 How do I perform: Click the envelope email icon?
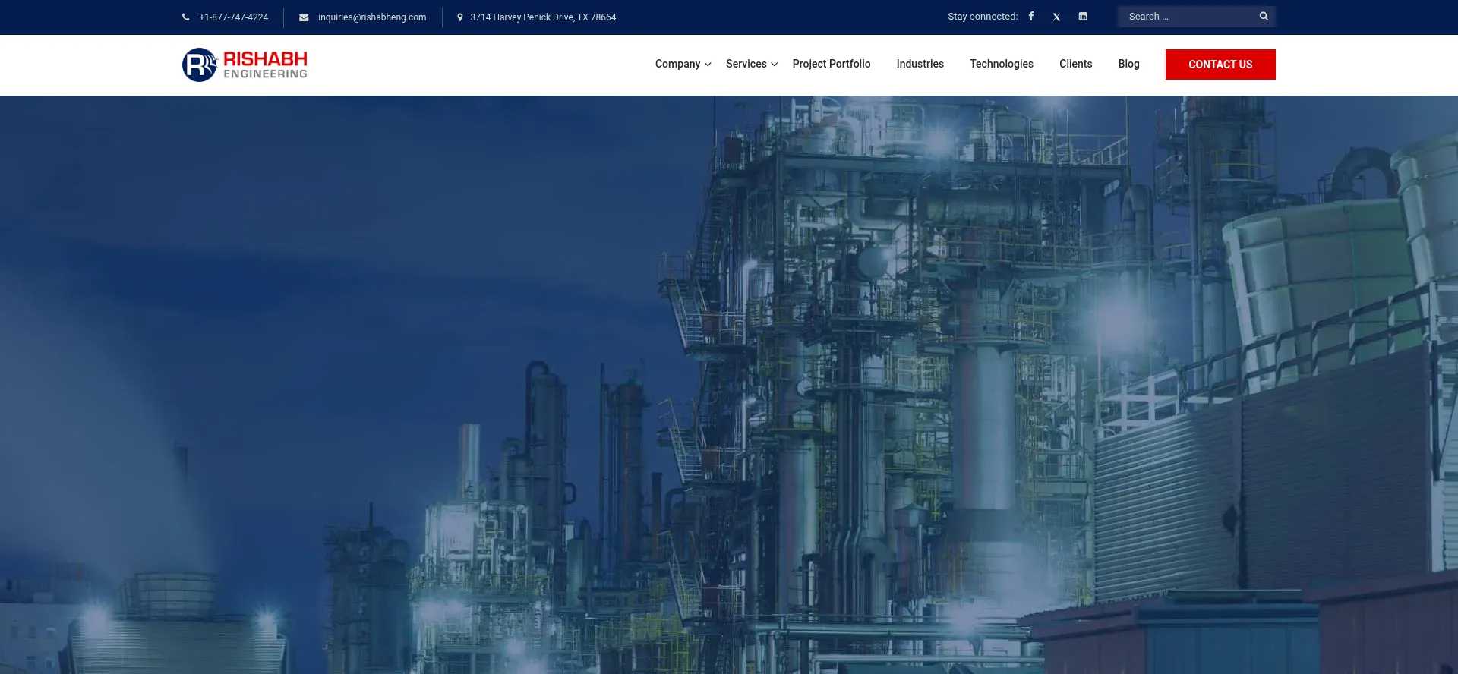(304, 17)
